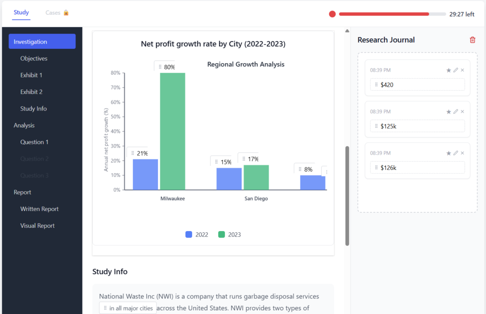Select the Milwaukee 80% data label

tap(167, 67)
